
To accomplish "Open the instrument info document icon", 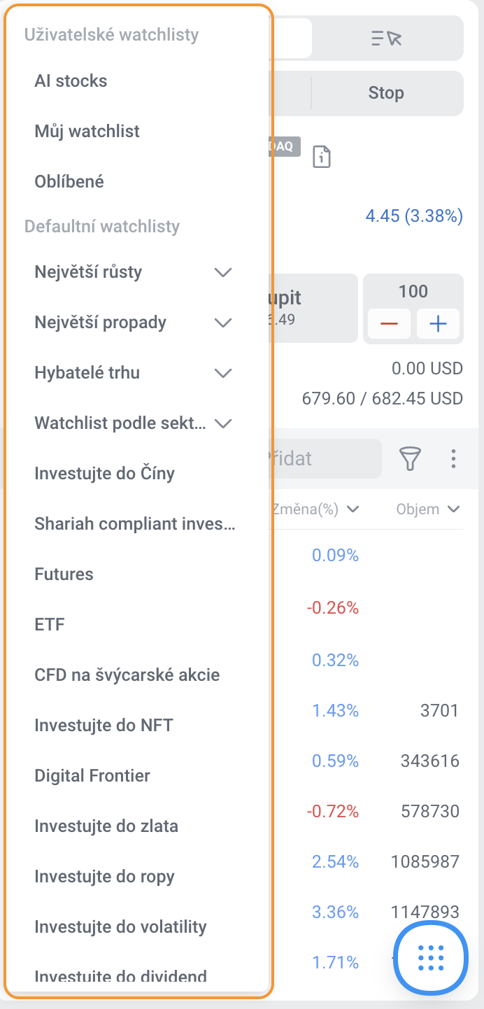I will pos(322,156).
